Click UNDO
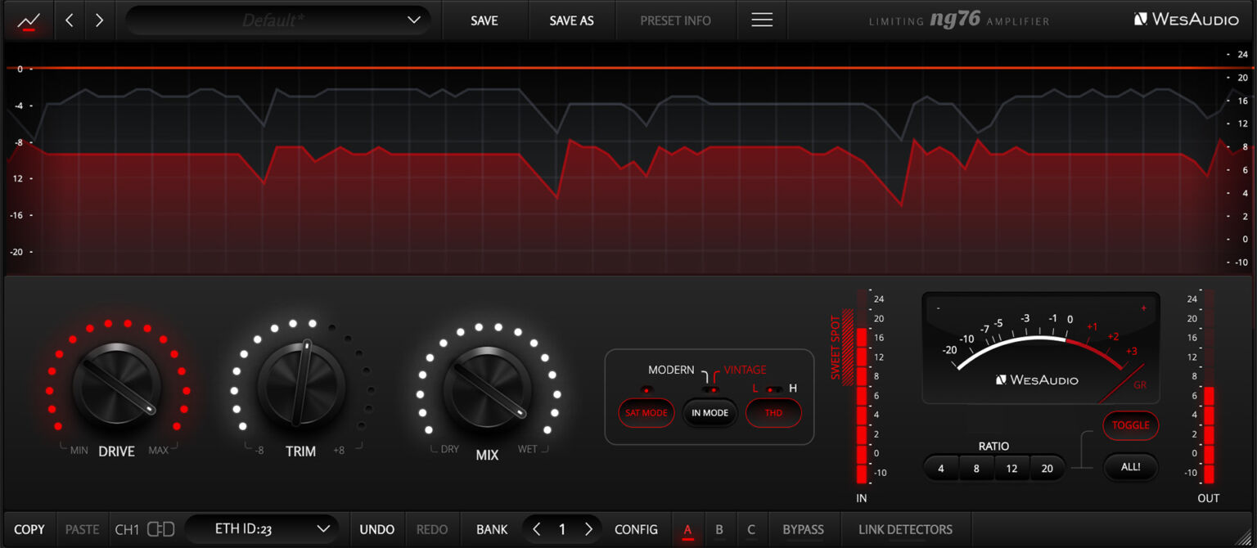1257x548 pixels. click(x=377, y=529)
